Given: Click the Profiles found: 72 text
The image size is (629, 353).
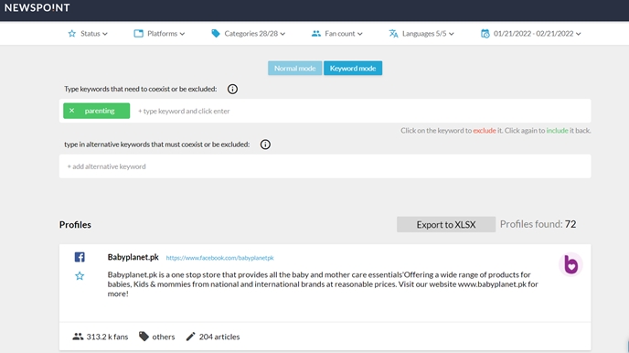Looking at the screenshot, I should [538, 224].
